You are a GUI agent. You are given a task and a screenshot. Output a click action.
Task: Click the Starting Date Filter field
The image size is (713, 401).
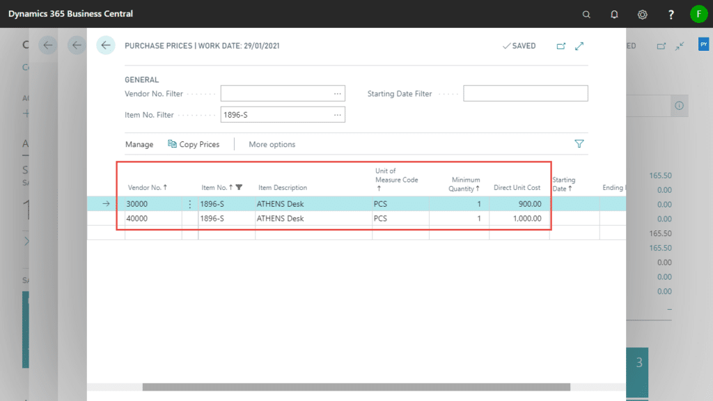525,94
